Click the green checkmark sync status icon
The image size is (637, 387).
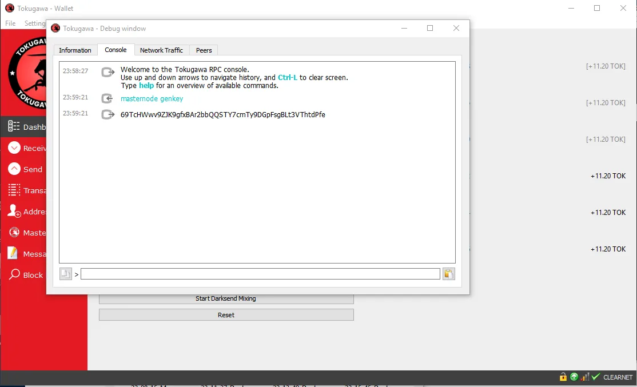[x=596, y=377]
